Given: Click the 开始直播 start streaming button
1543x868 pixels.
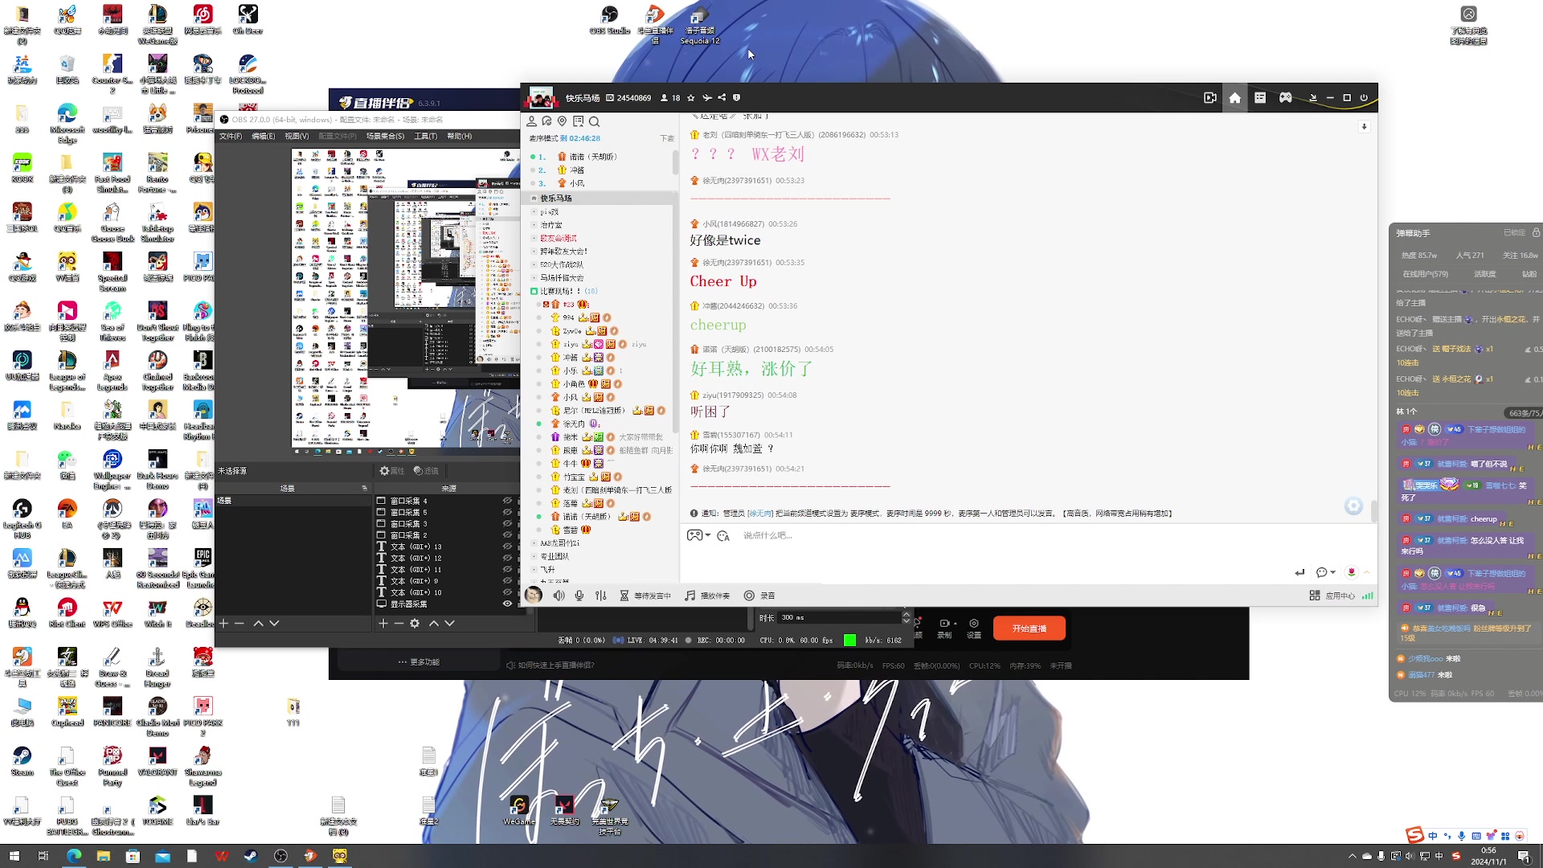Looking at the screenshot, I should click(x=1029, y=628).
